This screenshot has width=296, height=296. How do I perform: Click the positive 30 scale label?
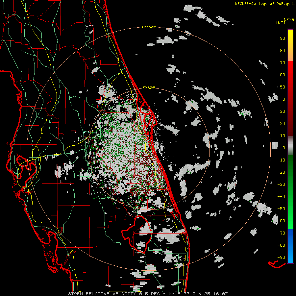pos(283,111)
